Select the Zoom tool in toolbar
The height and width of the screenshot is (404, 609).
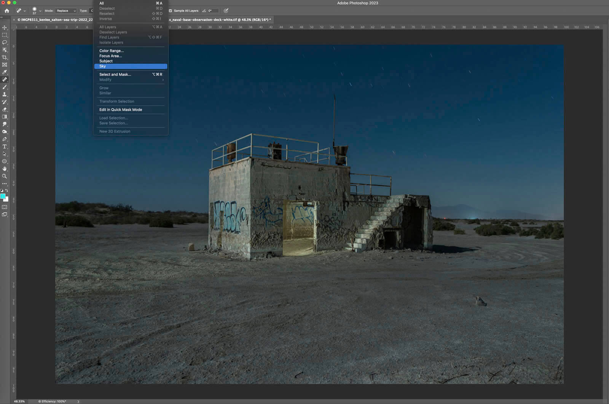coord(5,176)
